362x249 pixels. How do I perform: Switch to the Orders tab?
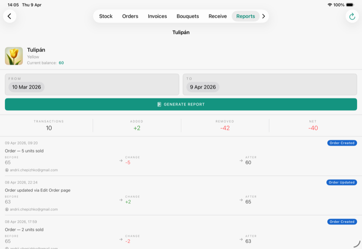[x=130, y=16]
